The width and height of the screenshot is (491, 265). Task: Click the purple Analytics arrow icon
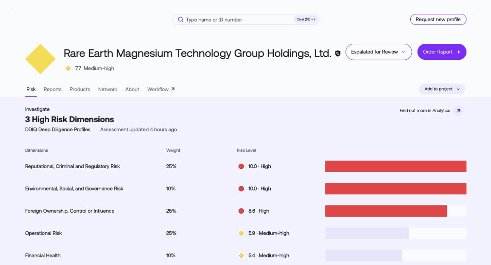pyautogui.click(x=458, y=111)
